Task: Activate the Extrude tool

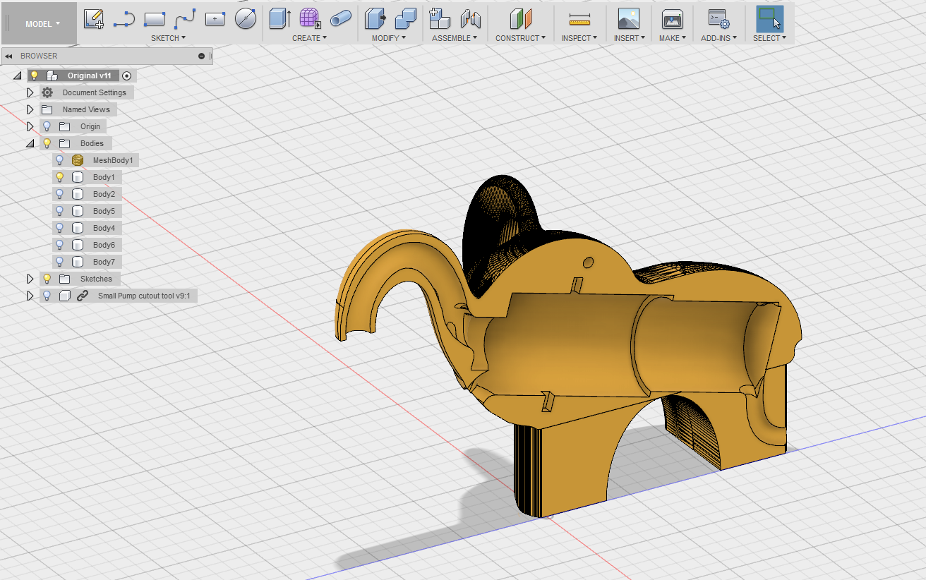Action: [x=280, y=19]
